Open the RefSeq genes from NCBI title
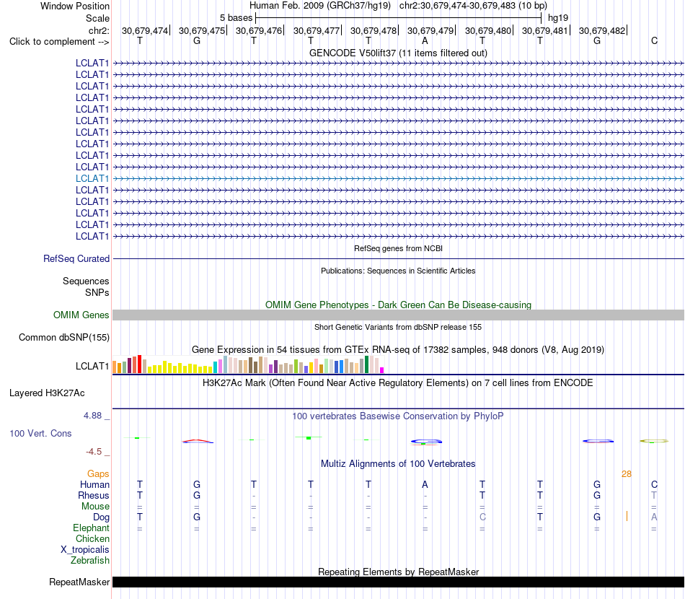Image resolution: width=685 pixels, height=599 pixels. click(398, 248)
